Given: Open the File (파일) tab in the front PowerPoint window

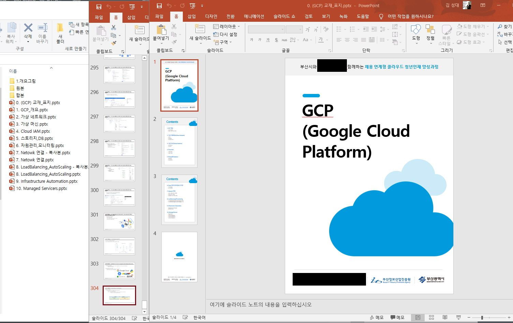Looking at the screenshot, I should tap(159, 16).
